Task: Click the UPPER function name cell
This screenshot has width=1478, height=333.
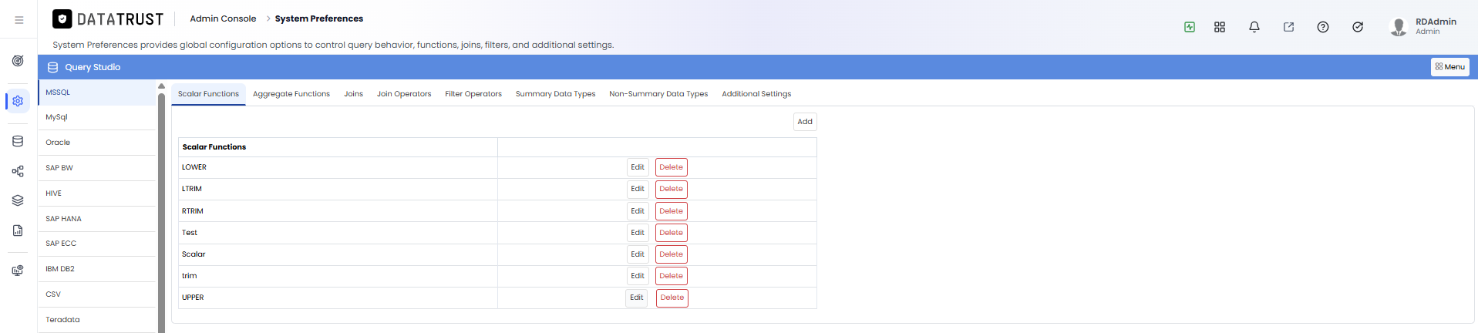Action: tap(338, 298)
